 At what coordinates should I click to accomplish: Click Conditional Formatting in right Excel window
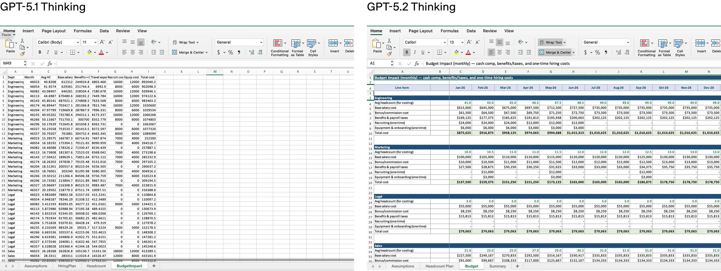click(x=646, y=48)
